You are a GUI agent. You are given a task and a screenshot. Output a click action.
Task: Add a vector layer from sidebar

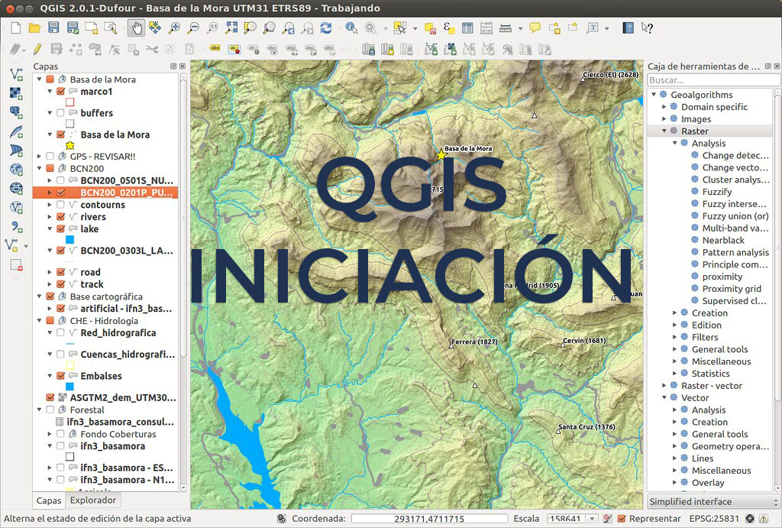[17, 74]
